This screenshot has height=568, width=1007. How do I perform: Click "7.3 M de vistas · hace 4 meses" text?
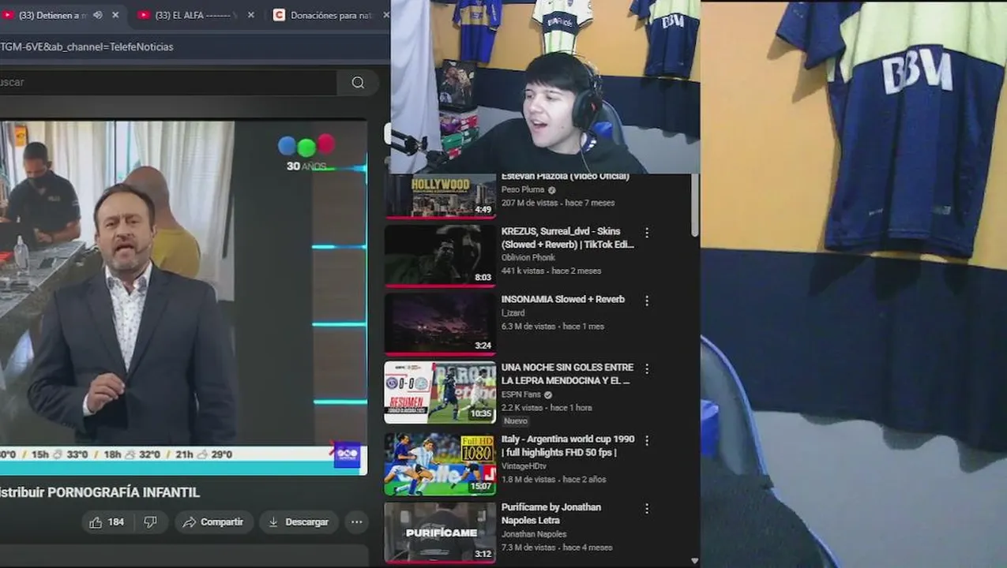pos(557,547)
